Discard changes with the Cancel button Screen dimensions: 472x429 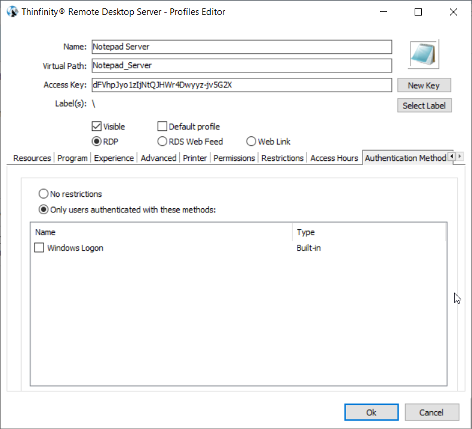pyautogui.click(x=431, y=412)
